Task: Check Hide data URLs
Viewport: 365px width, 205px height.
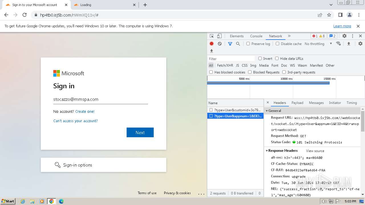Action: click(x=277, y=58)
